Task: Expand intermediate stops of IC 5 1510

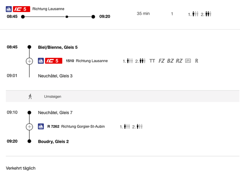Action: pos(29,61)
